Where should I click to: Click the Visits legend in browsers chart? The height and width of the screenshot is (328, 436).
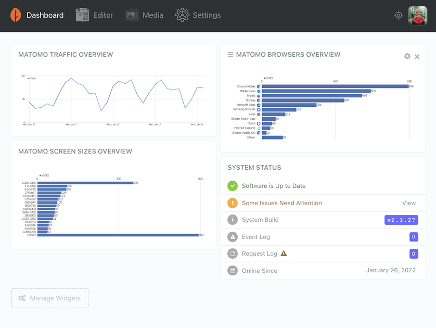268,78
